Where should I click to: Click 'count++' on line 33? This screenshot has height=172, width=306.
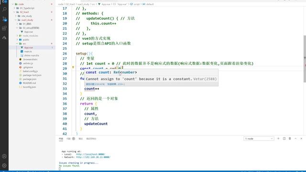coord(92,88)
